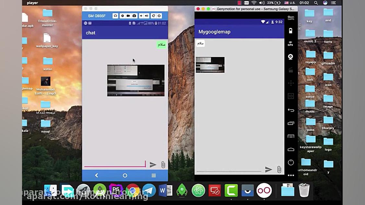This screenshot has width=365, height=205.
Task: Open the Wi-Fi menu in the menu bar
Action: point(254,3)
